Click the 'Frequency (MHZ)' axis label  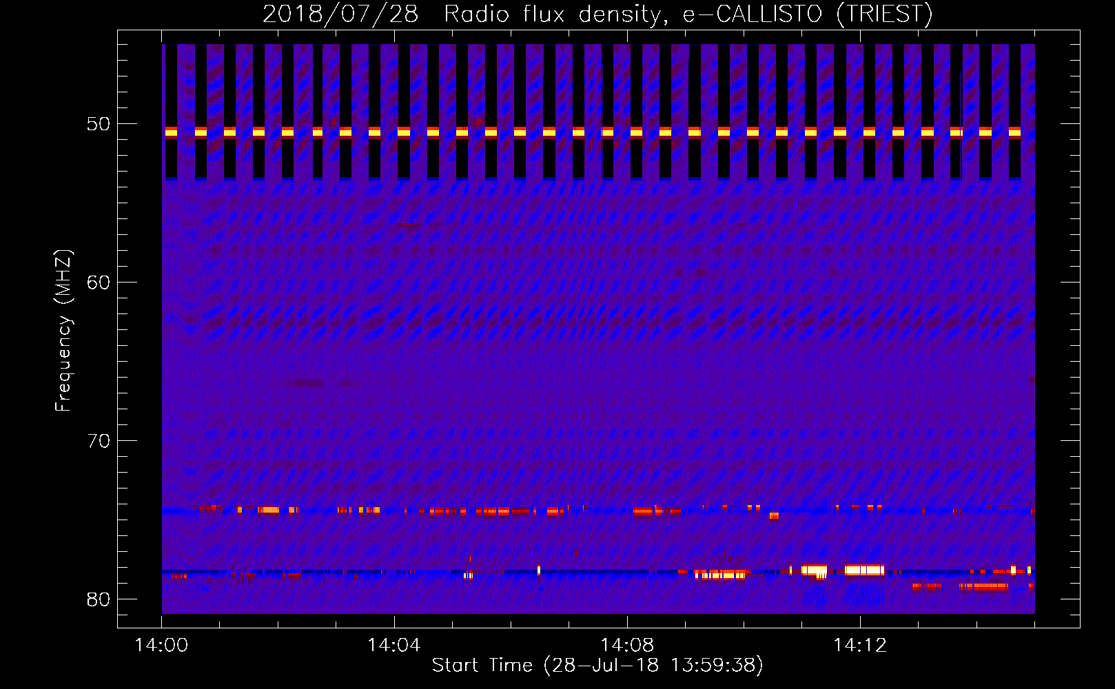(63, 331)
